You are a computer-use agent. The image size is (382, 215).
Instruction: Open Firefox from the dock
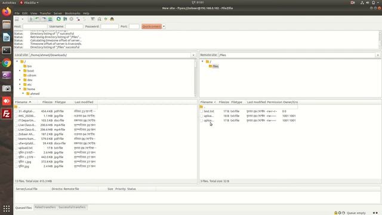(7, 11)
